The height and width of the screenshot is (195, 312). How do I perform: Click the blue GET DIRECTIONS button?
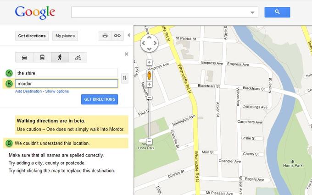click(100, 99)
